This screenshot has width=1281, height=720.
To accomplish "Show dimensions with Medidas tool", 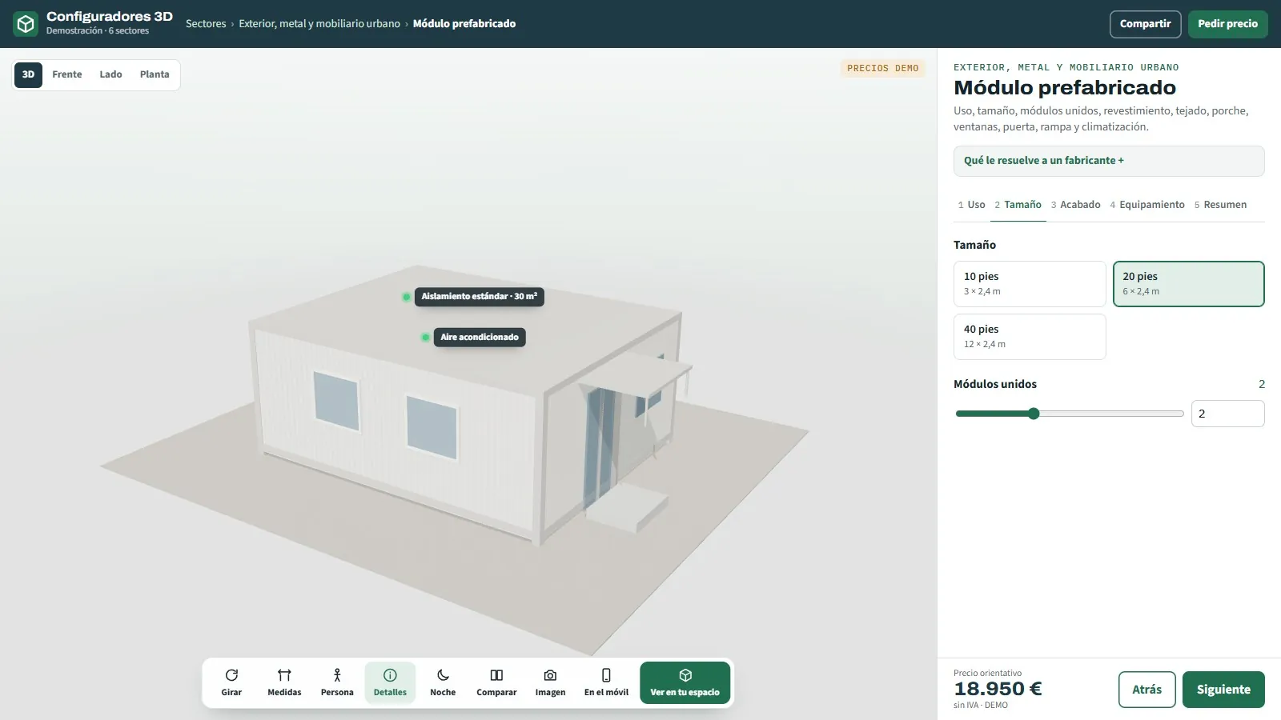I will point(284,682).
